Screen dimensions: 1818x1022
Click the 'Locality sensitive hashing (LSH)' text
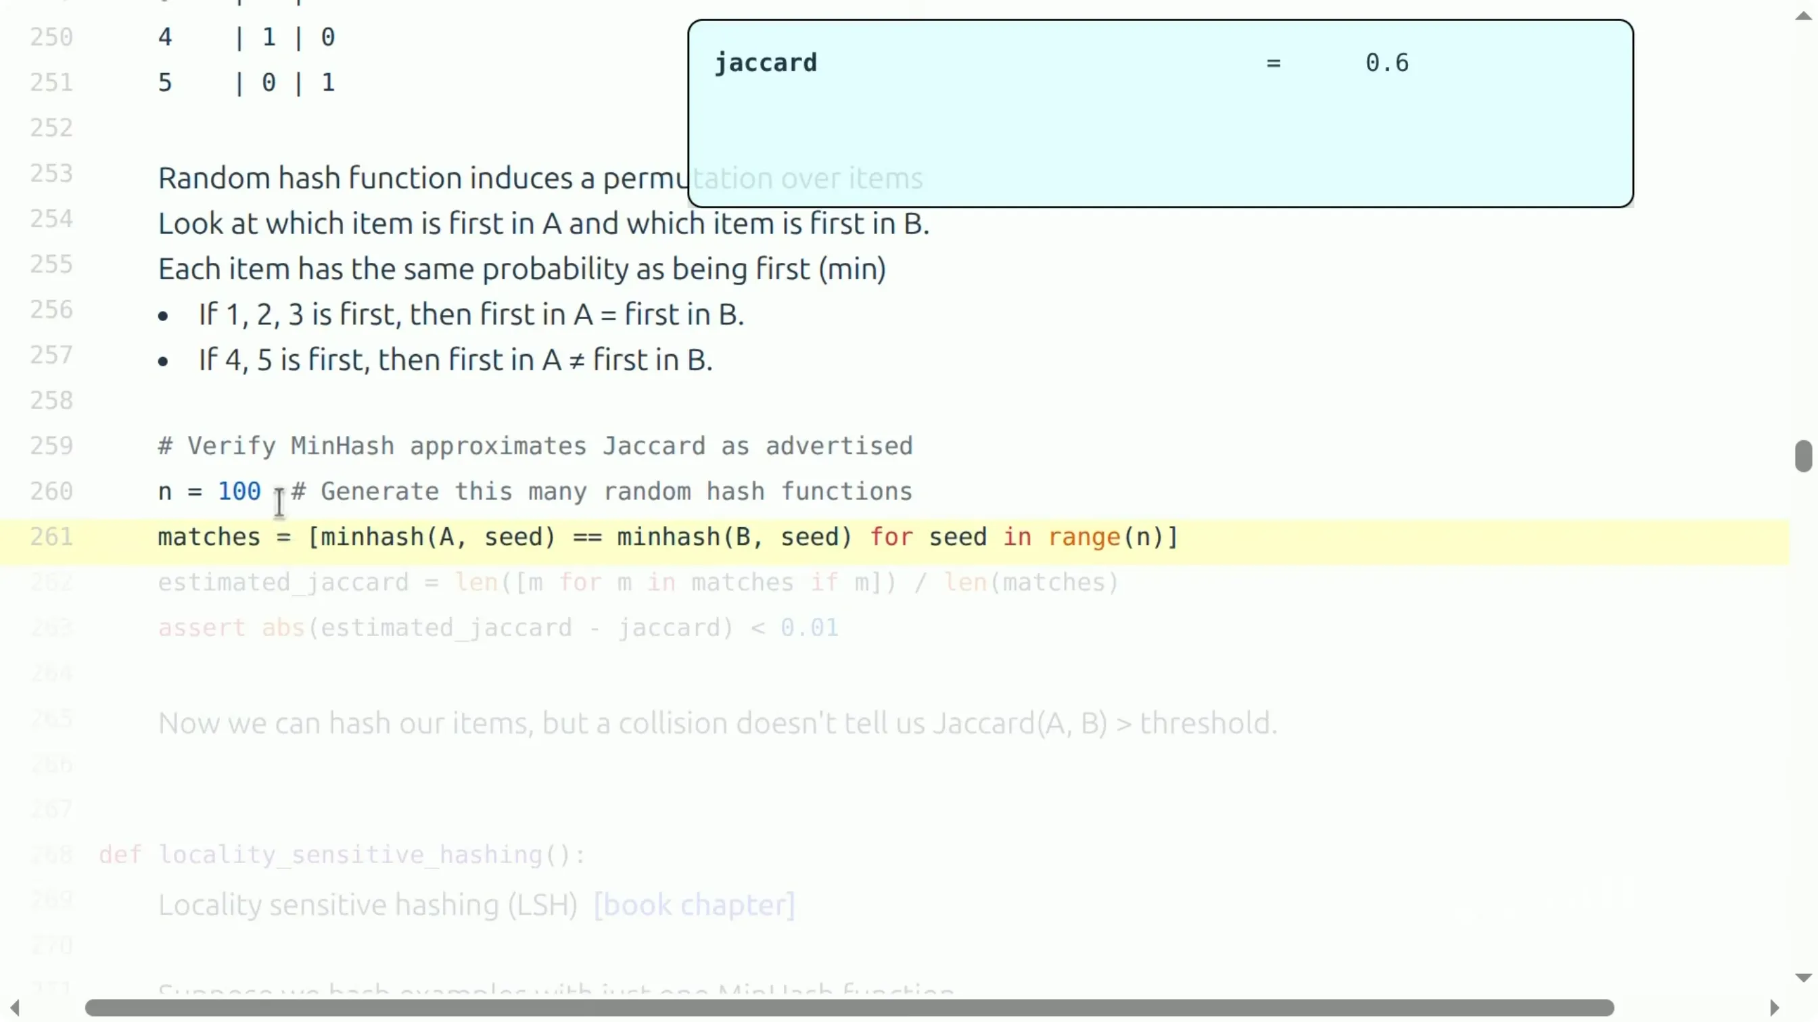click(x=368, y=905)
